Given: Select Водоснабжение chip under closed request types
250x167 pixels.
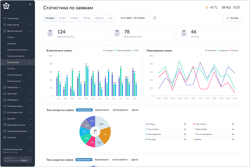Looking at the screenshot, I should (x=84, y=159).
